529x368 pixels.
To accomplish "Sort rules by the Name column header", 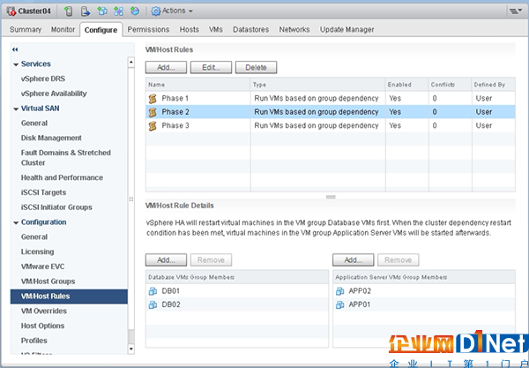I will tap(197, 85).
